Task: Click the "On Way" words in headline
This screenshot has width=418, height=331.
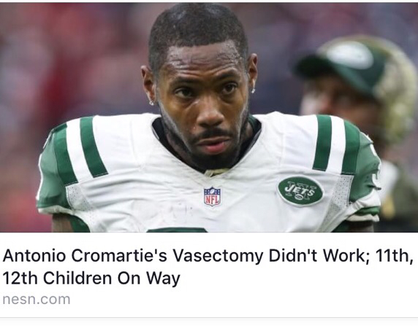Action: 149,279
